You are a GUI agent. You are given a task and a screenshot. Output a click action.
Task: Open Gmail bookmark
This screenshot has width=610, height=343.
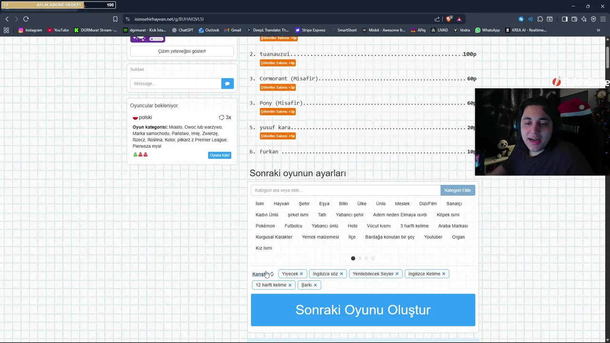(x=233, y=30)
